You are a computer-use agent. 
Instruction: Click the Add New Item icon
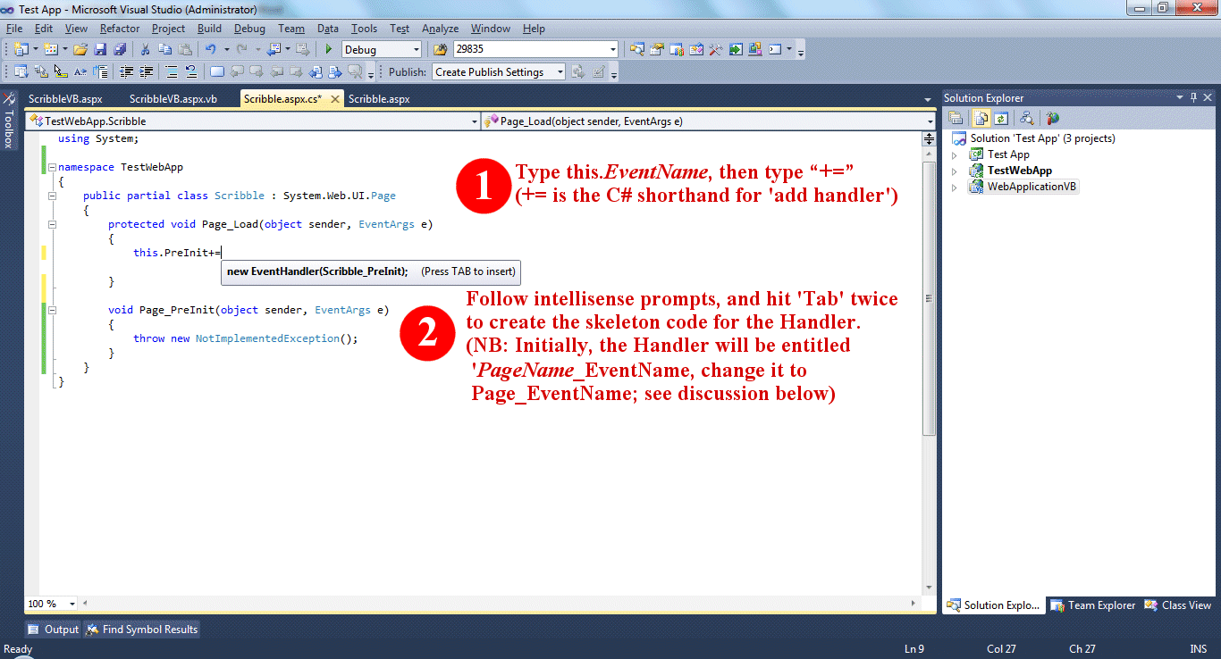click(x=51, y=49)
